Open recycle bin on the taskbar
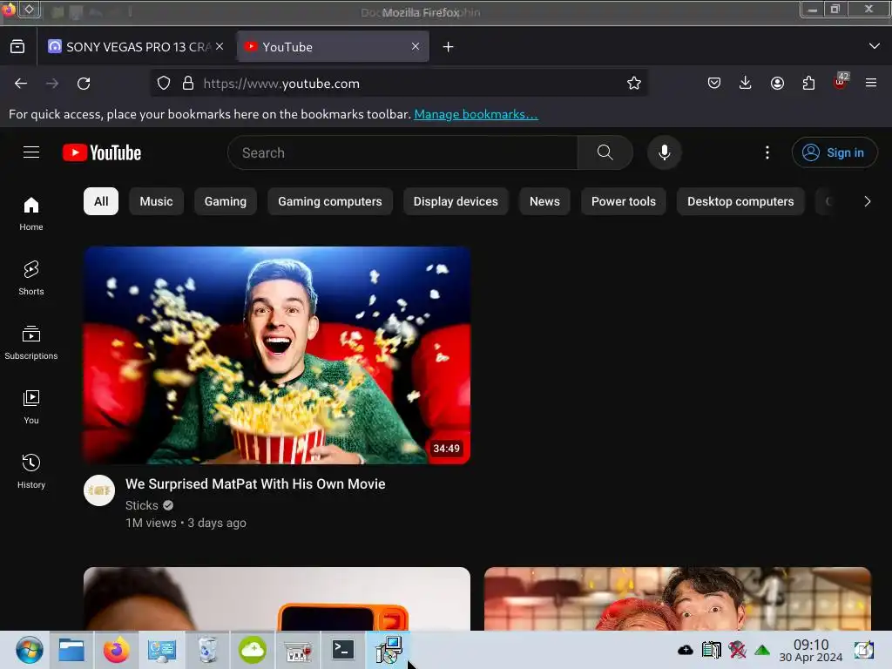This screenshot has width=892, height=669. [207, 650]
